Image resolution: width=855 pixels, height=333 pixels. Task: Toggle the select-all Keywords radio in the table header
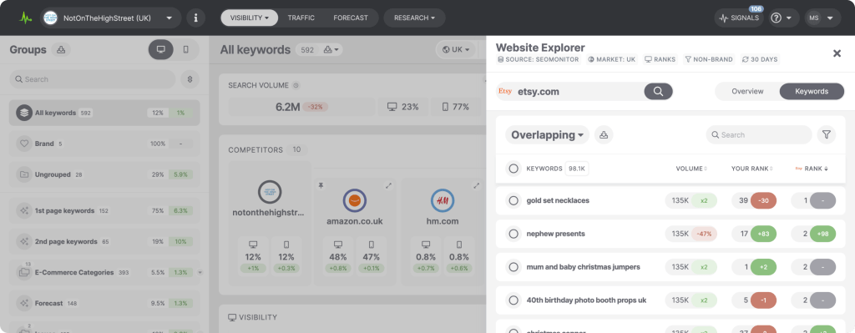click(x=514, y=169)
